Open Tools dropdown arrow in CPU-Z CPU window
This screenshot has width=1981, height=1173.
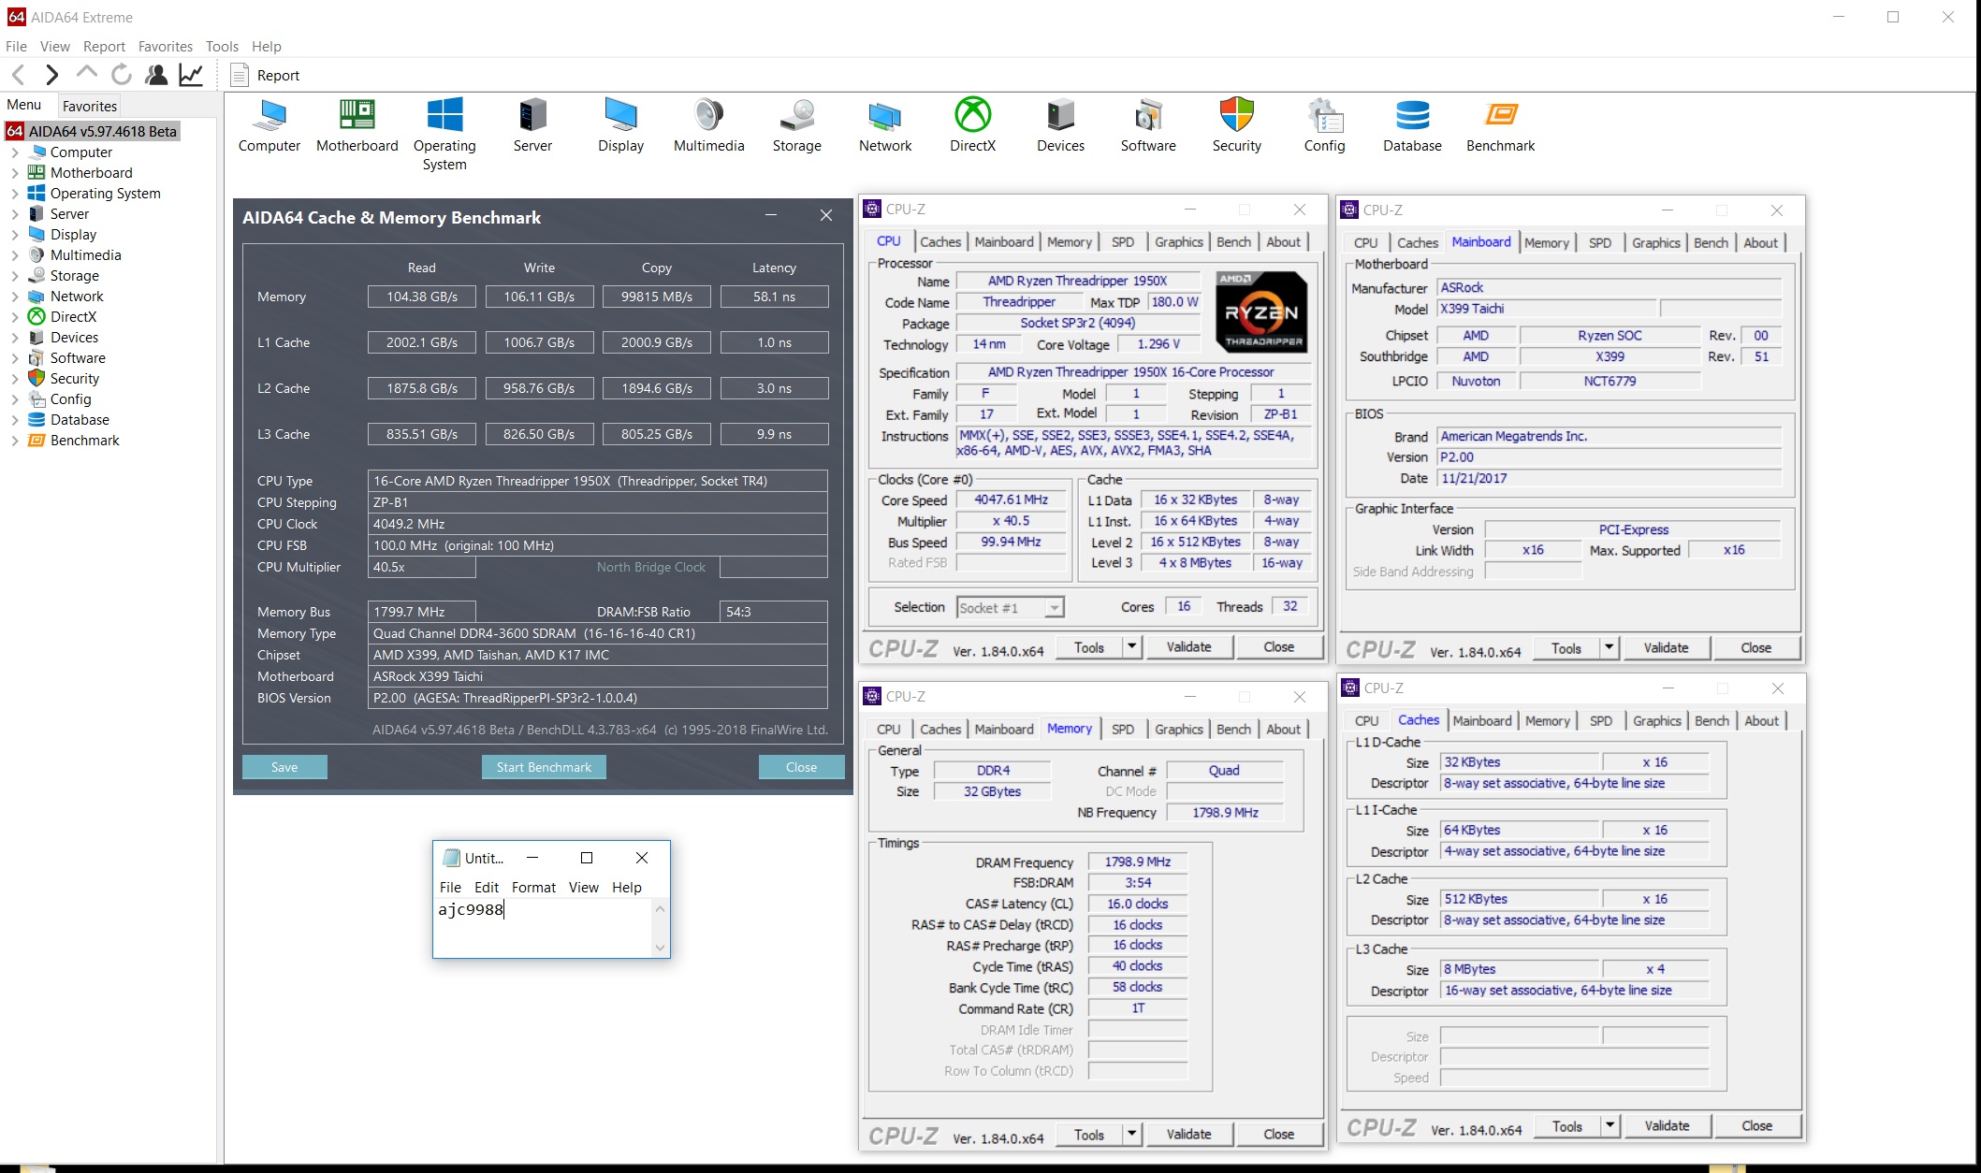click(1131, 647)
